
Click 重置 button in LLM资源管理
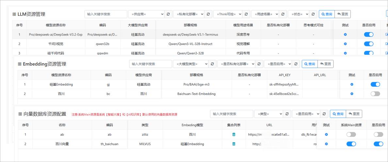click(343, 14)
